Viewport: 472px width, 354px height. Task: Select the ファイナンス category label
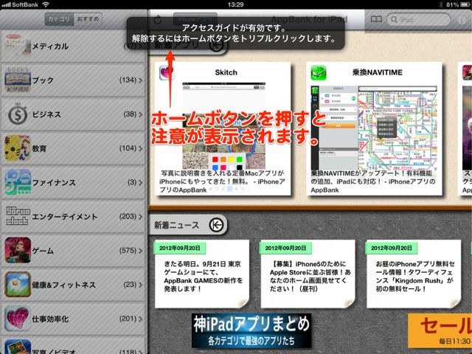pyautogui.click(x=54, y=182)
